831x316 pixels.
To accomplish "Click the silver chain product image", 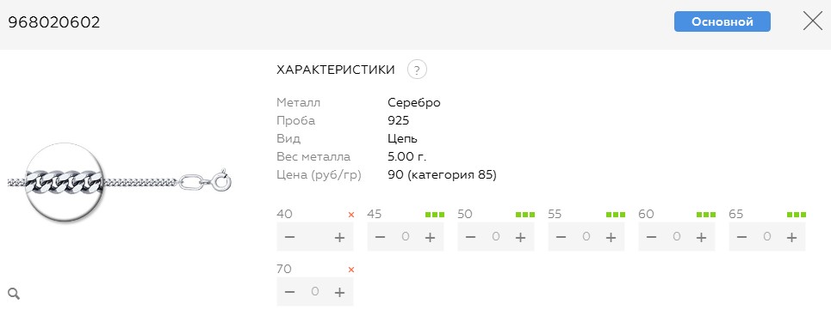I will [119, 182].
